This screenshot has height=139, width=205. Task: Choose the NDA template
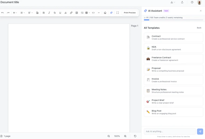click(173, 48)
